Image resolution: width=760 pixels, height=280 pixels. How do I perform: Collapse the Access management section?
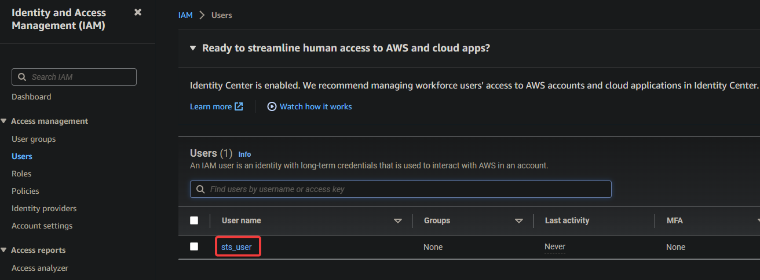pos(4,121)
